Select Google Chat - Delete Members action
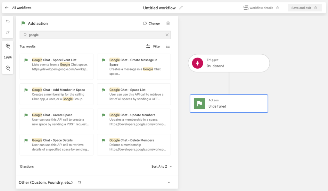The image size is (328, 191). coord(134,145)
